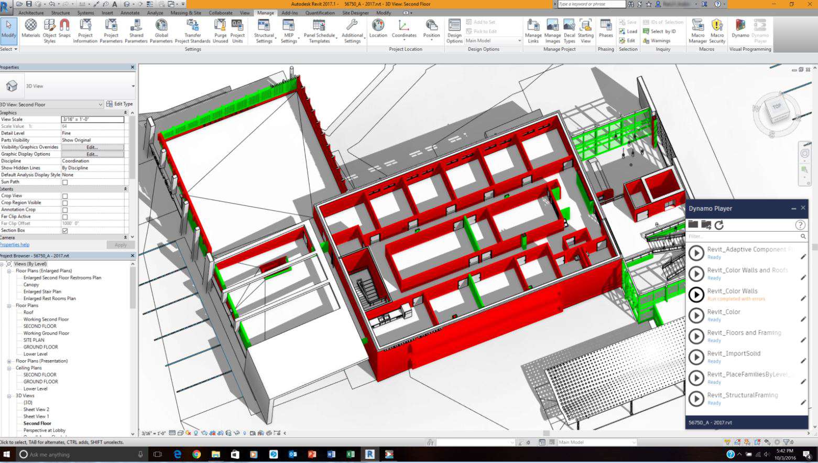818x463 pixels.
Task: Run the Revit_ImportSolid script in Dynamo Player
Action: coord(696,357)
